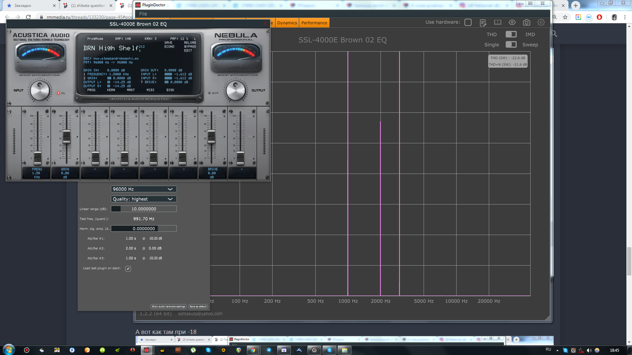This screenshot has height=355, width=632.
Task: Select PROG page on Nebula display
Action: [92, 90]
